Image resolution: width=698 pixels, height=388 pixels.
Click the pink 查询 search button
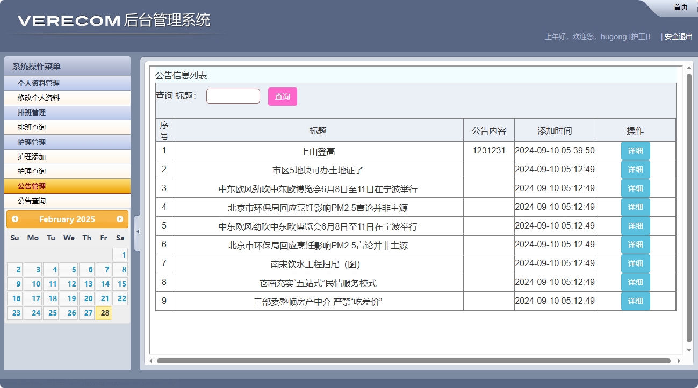(282, 97)
